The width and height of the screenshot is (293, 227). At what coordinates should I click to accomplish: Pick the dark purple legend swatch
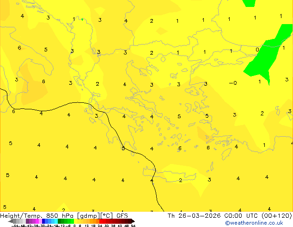(27, 221)
